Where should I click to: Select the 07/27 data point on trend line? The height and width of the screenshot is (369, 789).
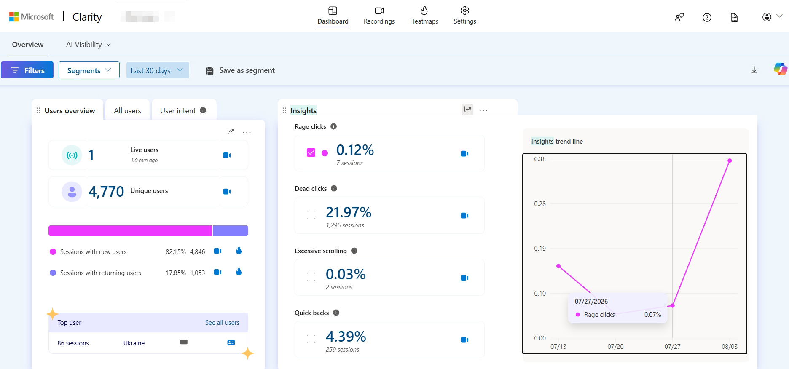pyautogui.click(x=673, y=305)
